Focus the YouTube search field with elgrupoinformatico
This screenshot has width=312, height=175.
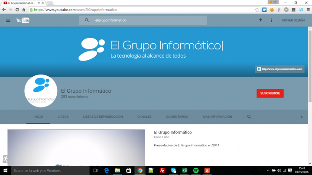143,20
